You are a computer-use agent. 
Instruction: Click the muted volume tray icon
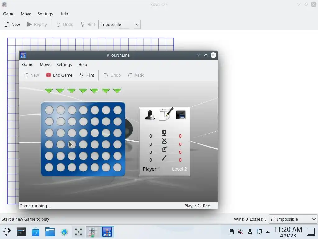(241, 232)
